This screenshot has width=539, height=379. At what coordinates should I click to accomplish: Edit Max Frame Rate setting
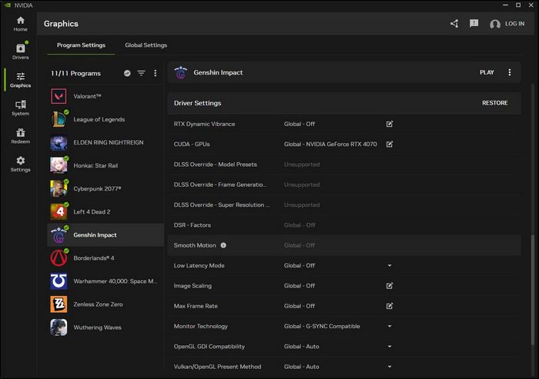point(390,306)
